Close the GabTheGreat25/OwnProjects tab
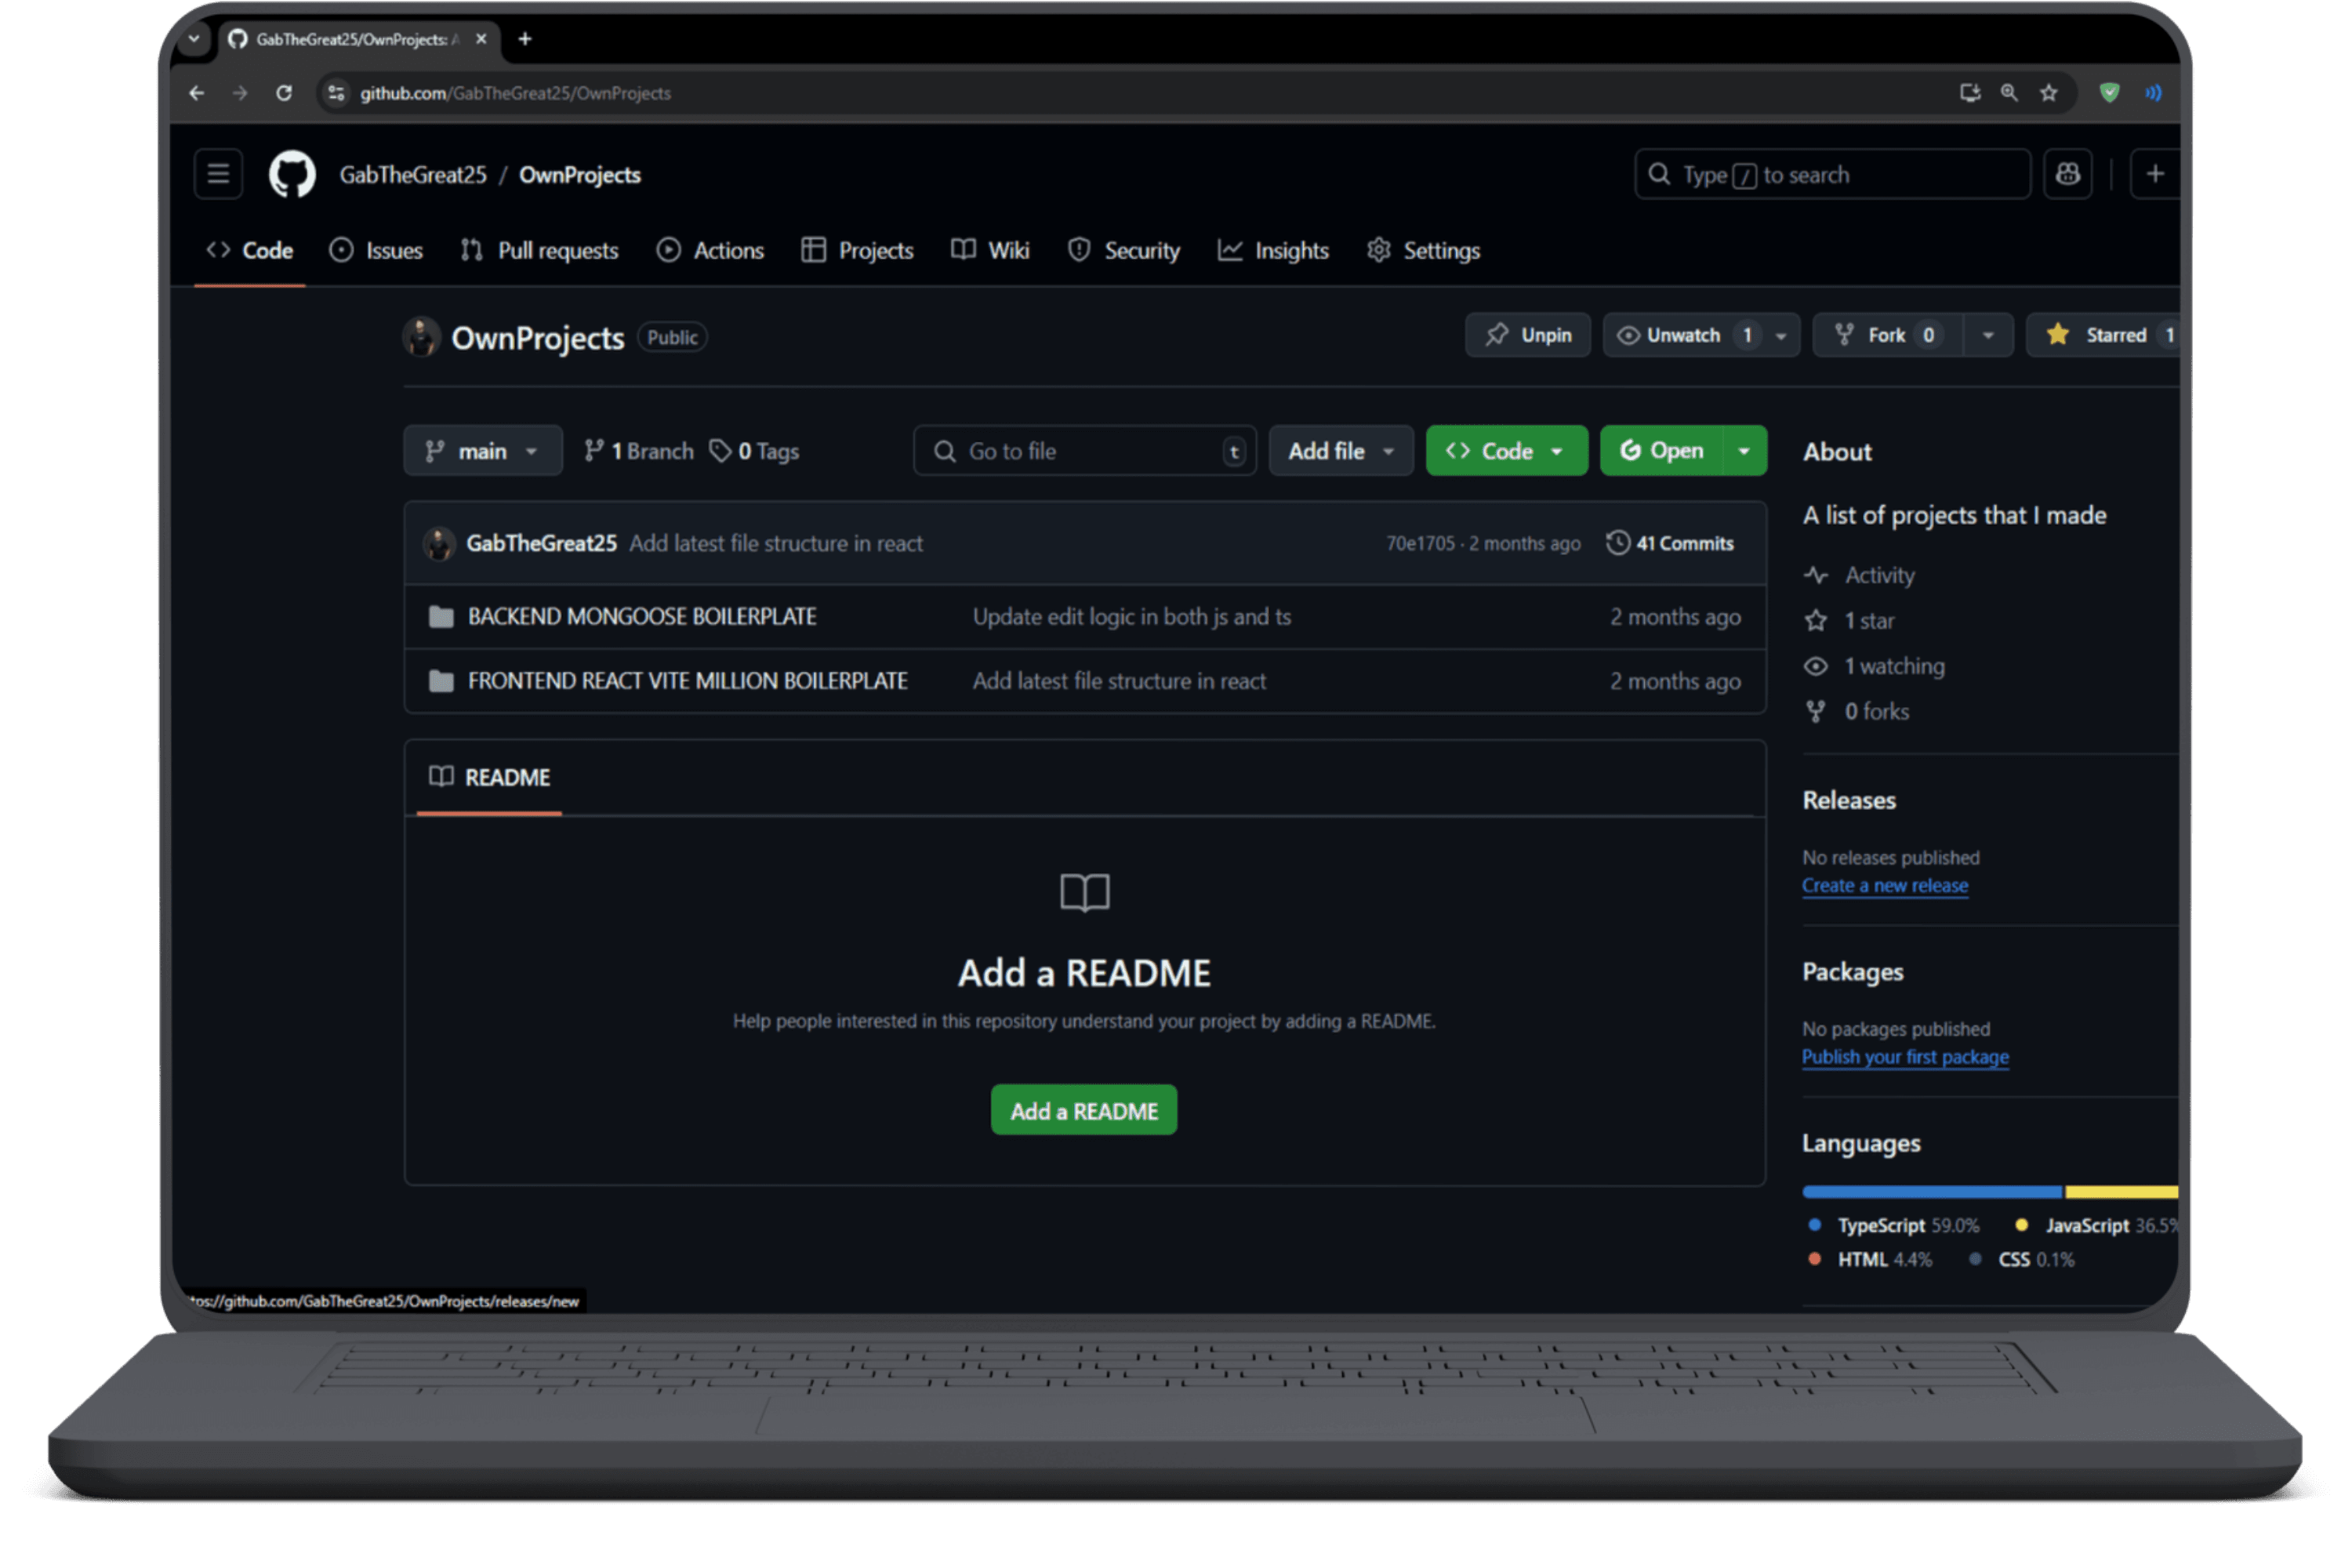This screenshot has height=1568, width=2352. (481, 39)
